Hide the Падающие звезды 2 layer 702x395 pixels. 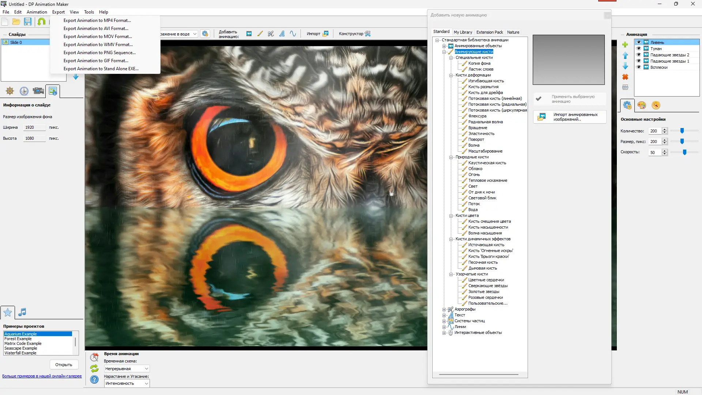point(639,54)
